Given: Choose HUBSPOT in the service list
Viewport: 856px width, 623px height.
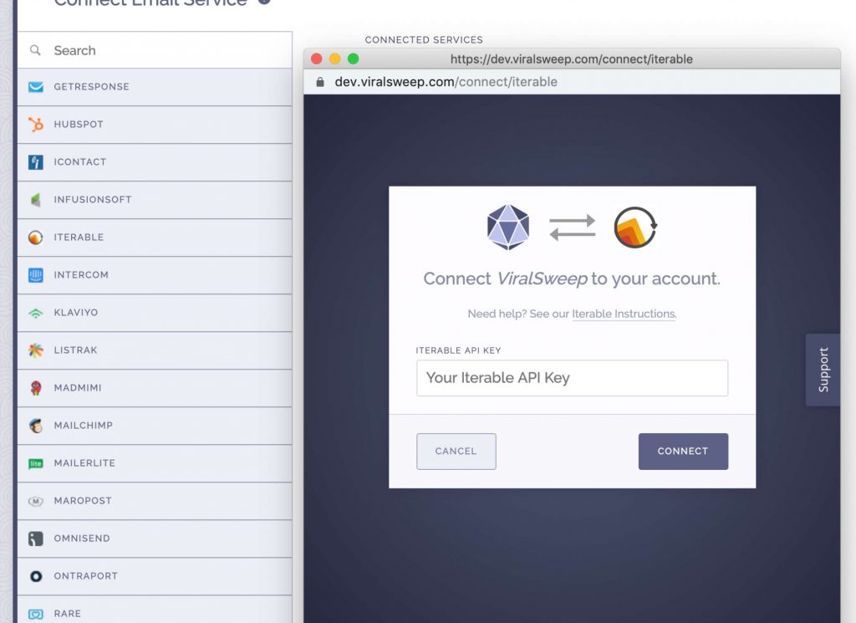Looking at the screenshot, I should 155,125.
